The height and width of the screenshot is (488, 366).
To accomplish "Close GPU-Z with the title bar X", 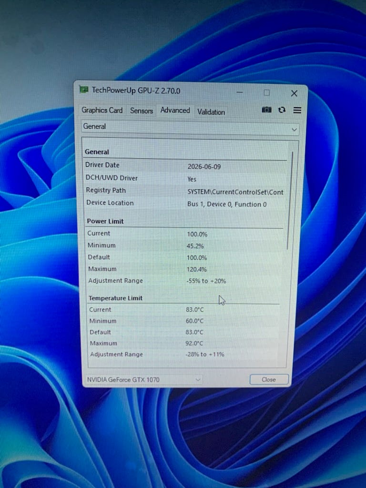I will point(294,93).
